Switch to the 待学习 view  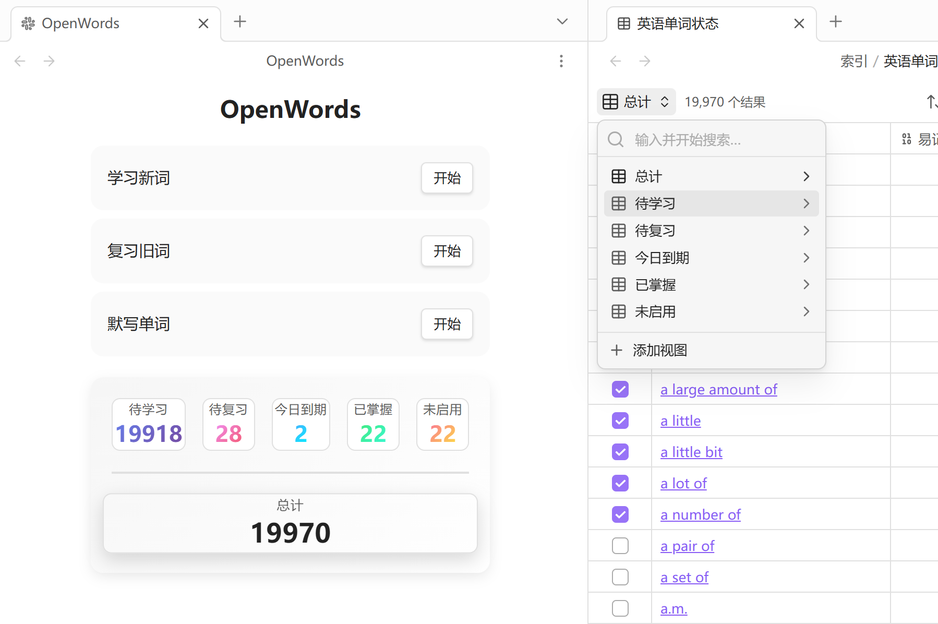[x=712, y=203]
